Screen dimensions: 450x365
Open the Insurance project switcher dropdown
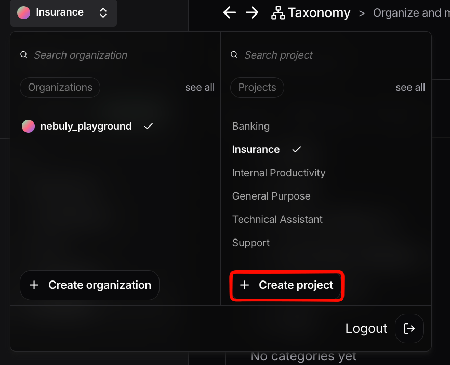tap(63, 12)
